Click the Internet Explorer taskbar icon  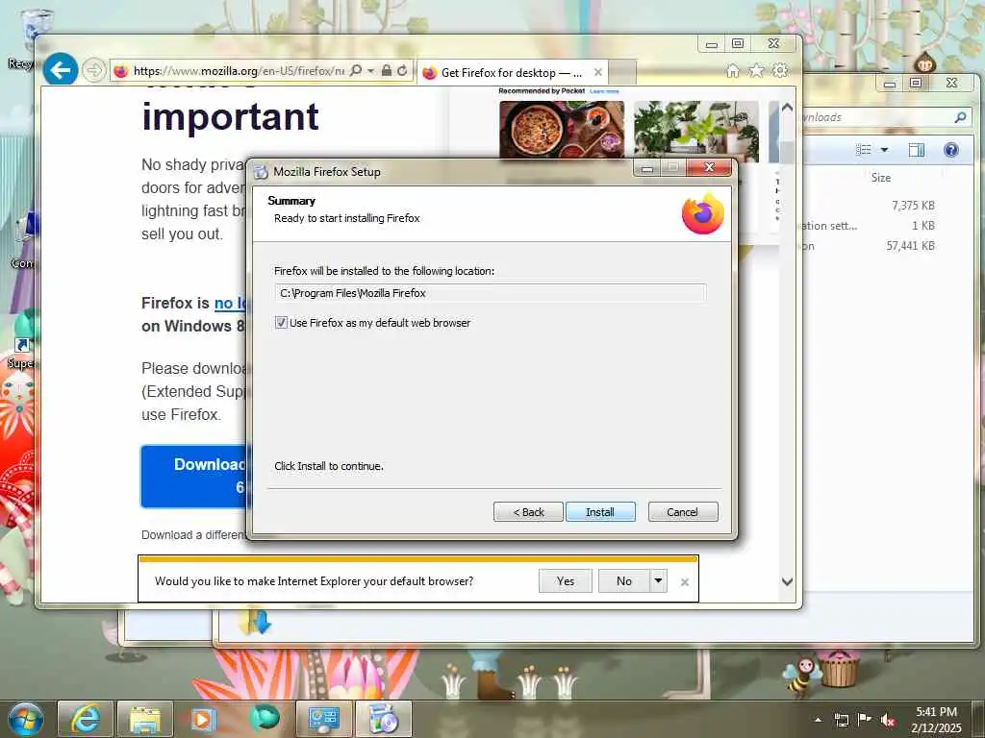click(x=85, y=719)
